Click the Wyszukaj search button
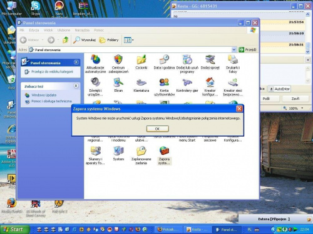The image size is (313, 234). click(85, 40)
